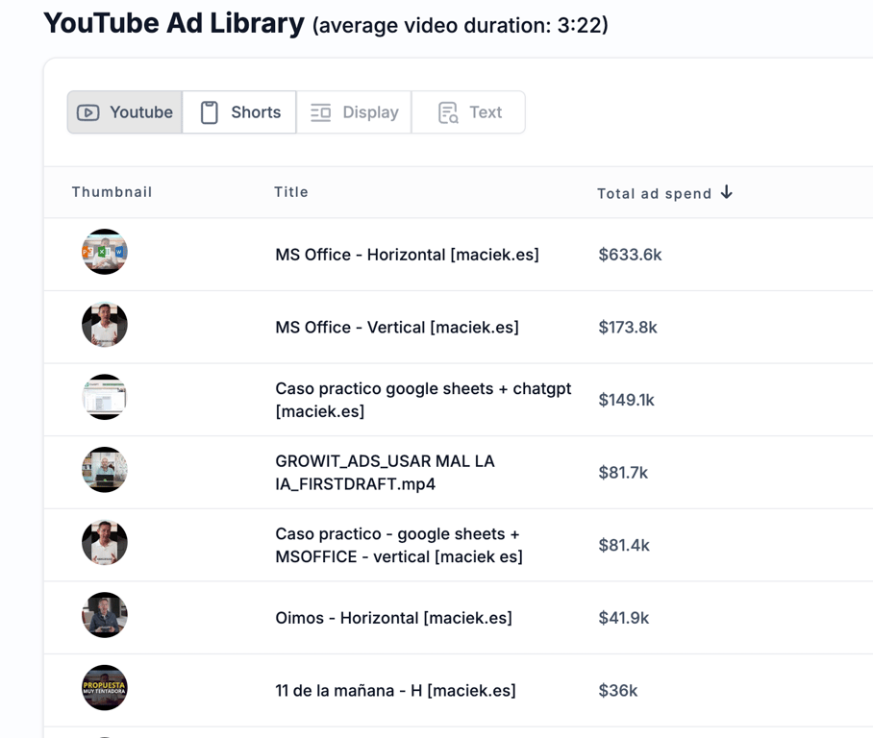Open MS Office Vertical ad thumbnail
Viewport: 873px width, 738px height.
click(x=105, y=325)
